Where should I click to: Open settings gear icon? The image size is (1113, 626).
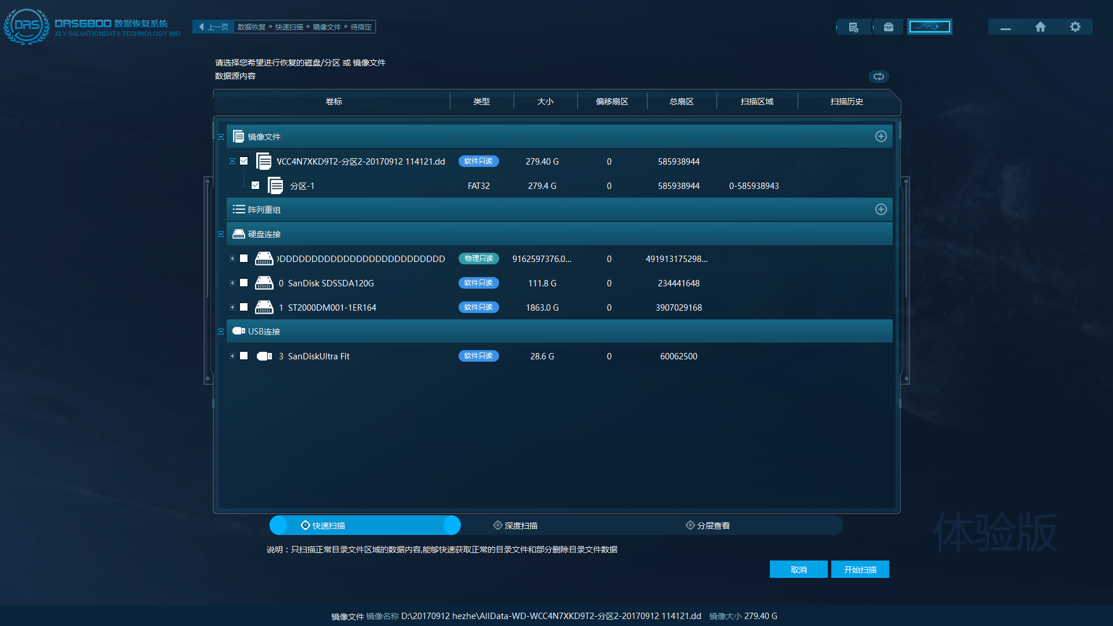click(x=1075, y=27)
